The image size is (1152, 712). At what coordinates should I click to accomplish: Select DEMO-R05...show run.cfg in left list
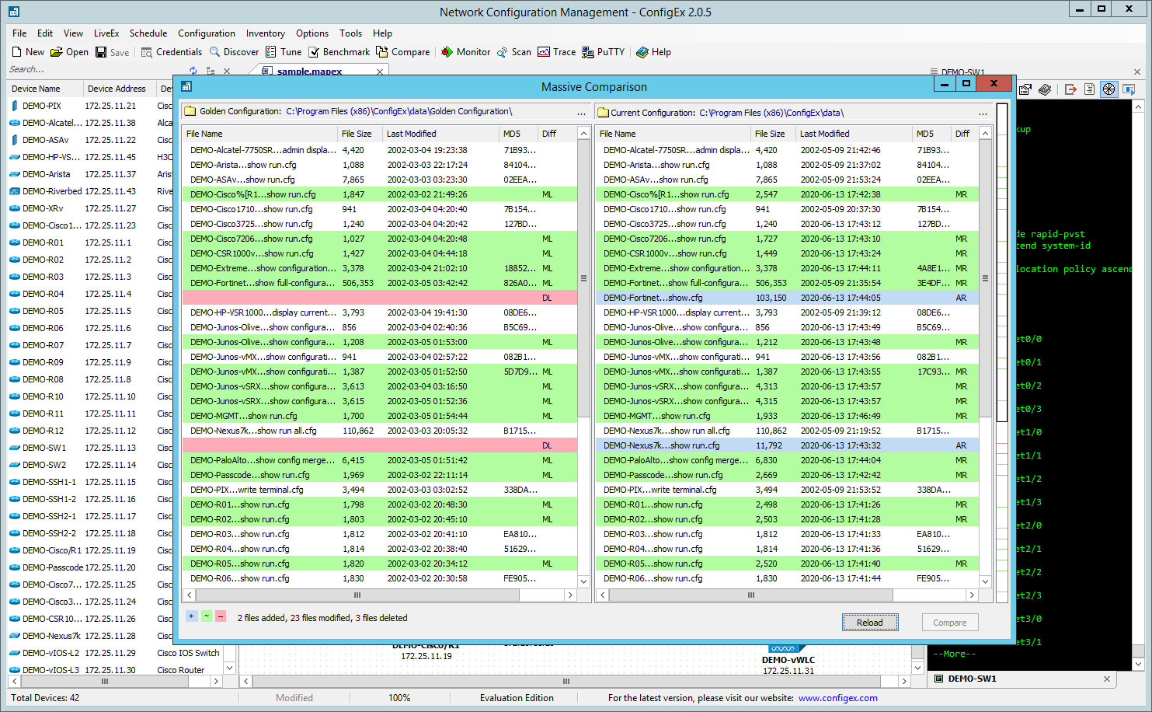(x=380, y=564)
